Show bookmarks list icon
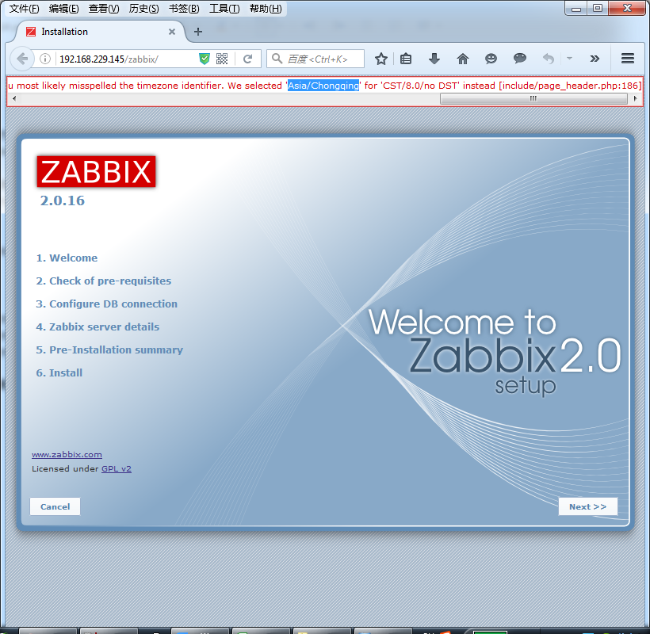650x634 pixels. (406, 59)
